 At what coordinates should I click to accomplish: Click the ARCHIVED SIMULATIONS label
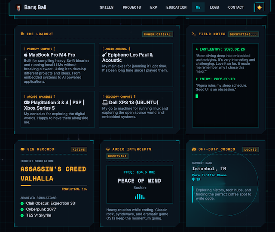click(38, 198)
